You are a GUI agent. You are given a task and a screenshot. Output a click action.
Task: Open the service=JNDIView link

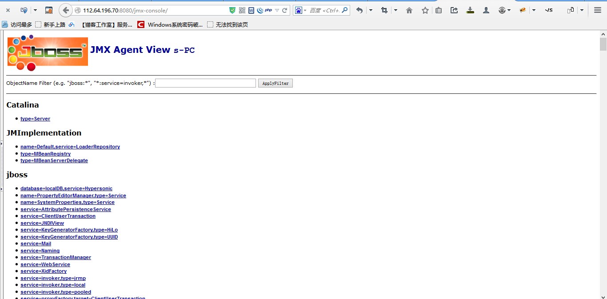click(42, 223)
